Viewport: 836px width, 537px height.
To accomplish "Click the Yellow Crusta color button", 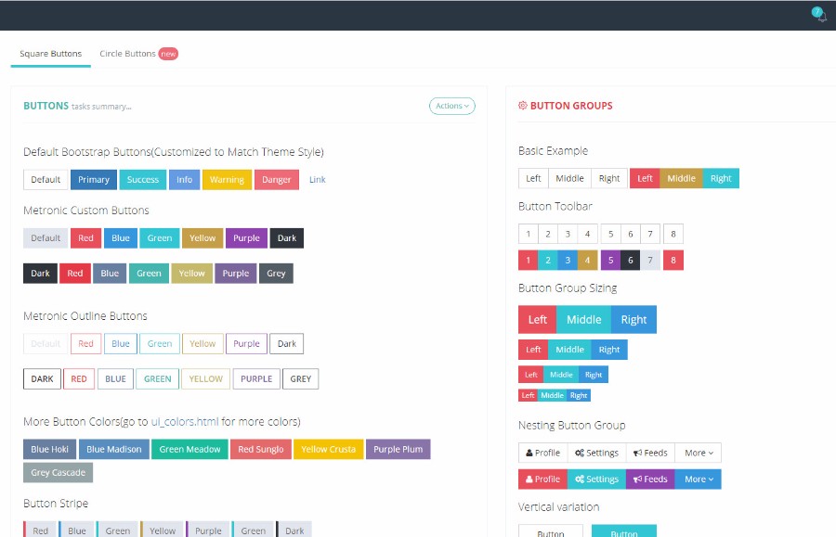I will point(328,449).
